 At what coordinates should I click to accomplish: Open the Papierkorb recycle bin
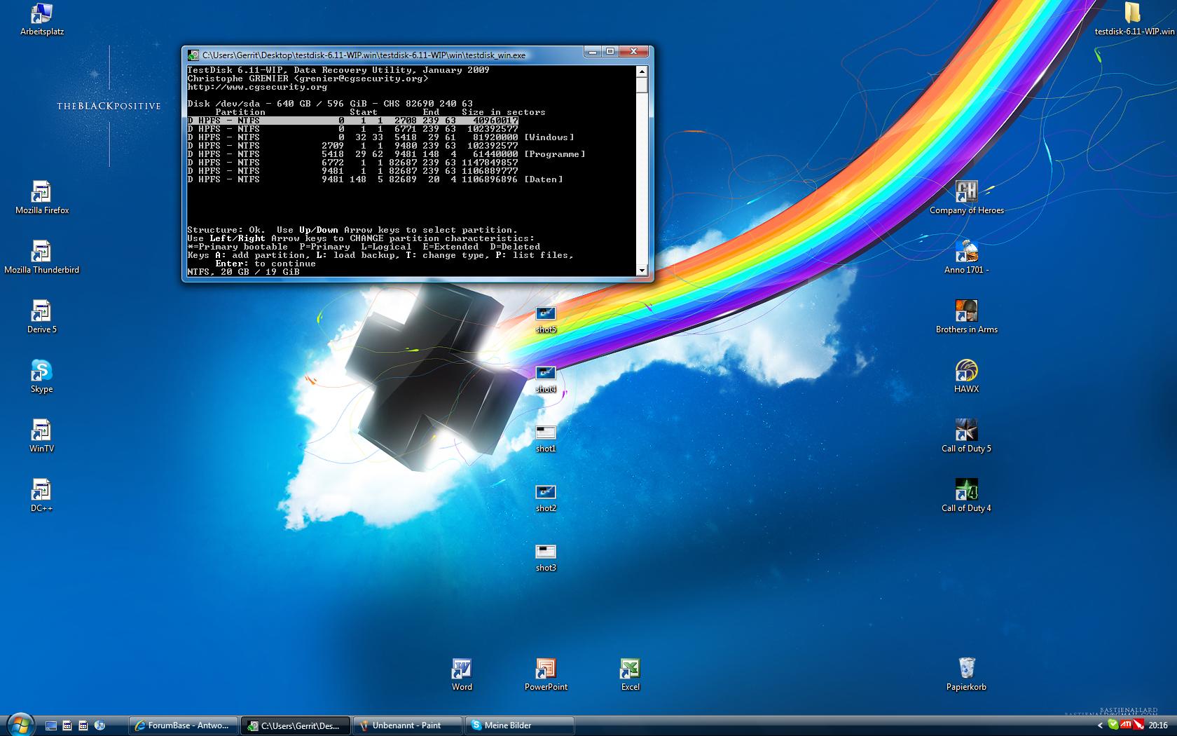point(967,674)
